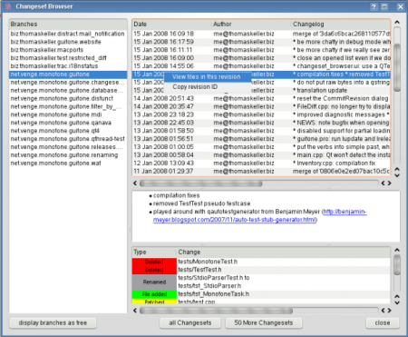This screenshot has height=337, width=408.
Task: Select changeset dated 15 Jan 2008 16:09:00
Action: click(261, 58)
